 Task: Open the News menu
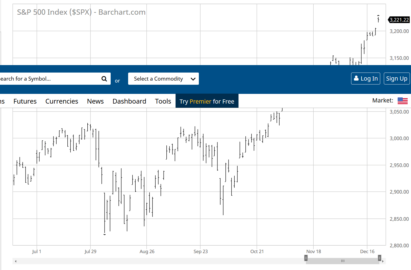pos(95,101)
